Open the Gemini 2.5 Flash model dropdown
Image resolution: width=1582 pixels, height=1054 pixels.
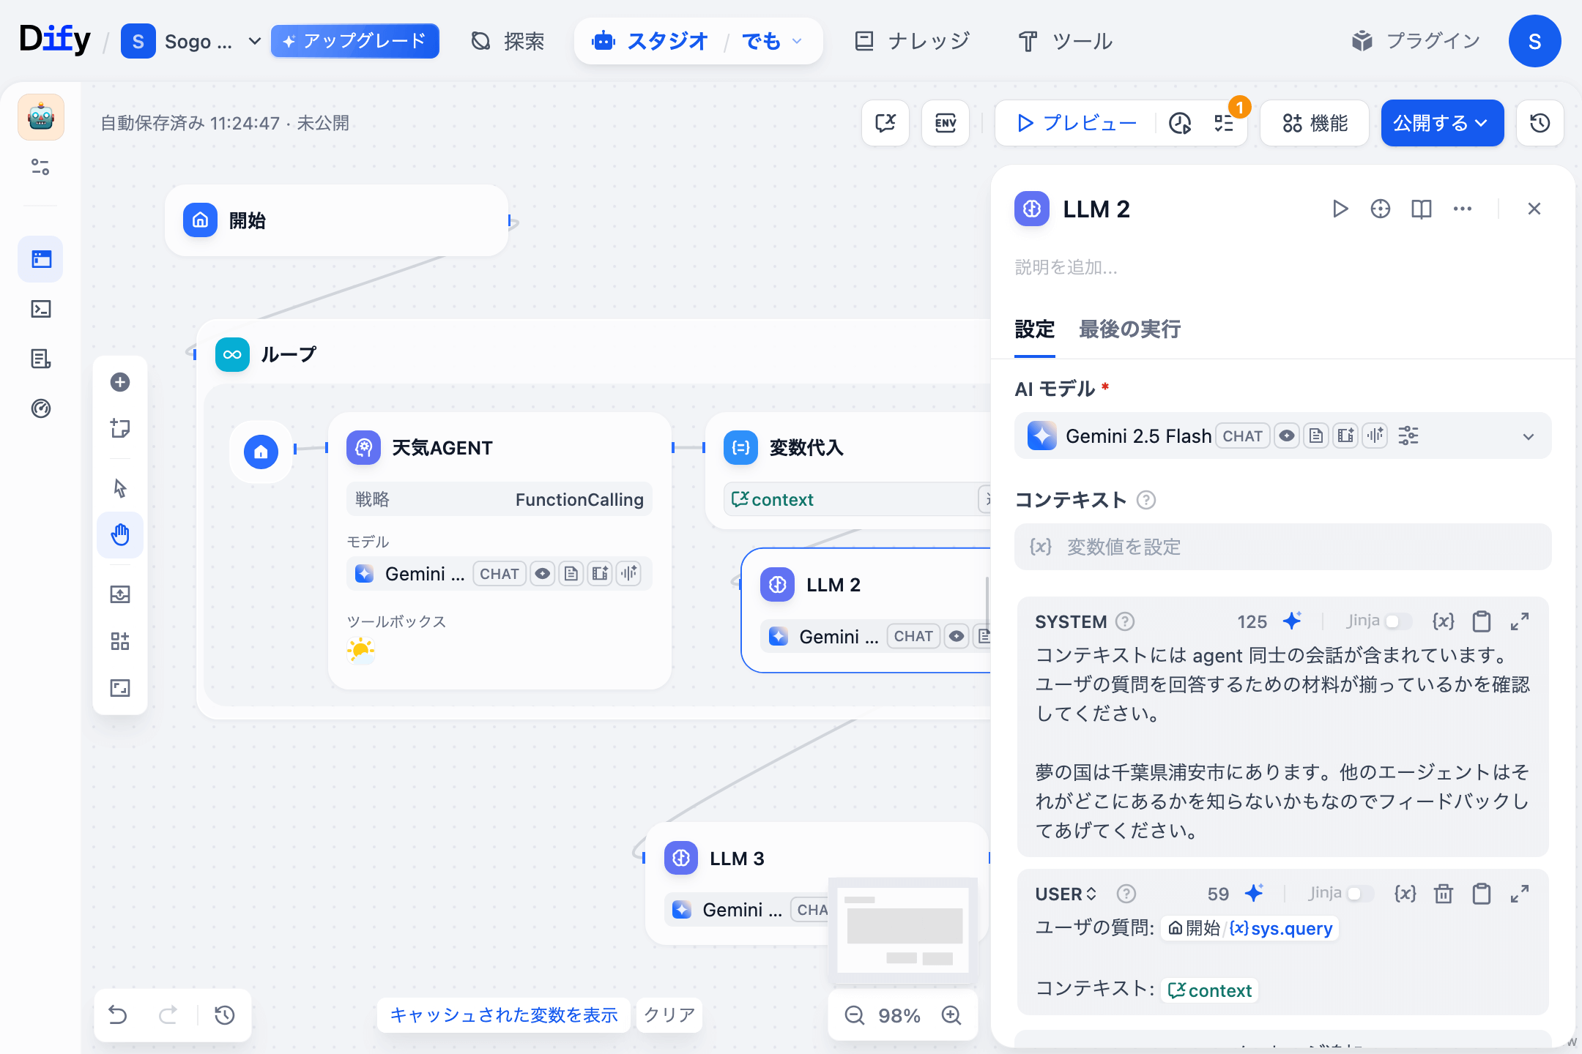point(1528,436)
